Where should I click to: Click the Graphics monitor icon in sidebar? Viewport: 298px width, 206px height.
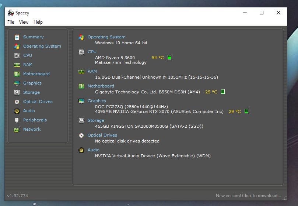pos(17,83)
